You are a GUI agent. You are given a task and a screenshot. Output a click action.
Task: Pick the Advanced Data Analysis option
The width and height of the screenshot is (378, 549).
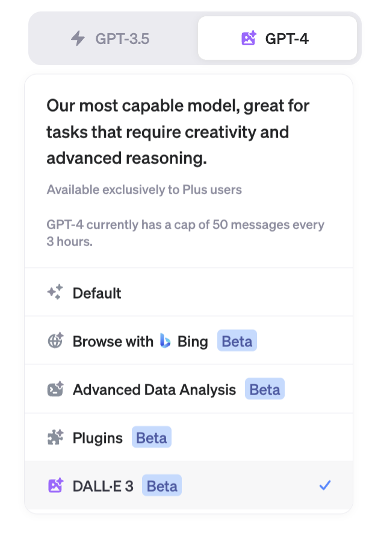(x=154, y=390)
